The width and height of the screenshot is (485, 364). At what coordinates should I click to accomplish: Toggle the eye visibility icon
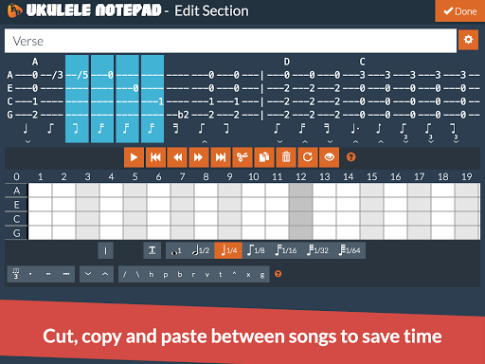329,157
